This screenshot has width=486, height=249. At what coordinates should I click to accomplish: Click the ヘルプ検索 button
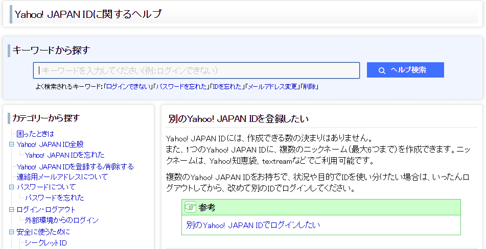point(405,70)
